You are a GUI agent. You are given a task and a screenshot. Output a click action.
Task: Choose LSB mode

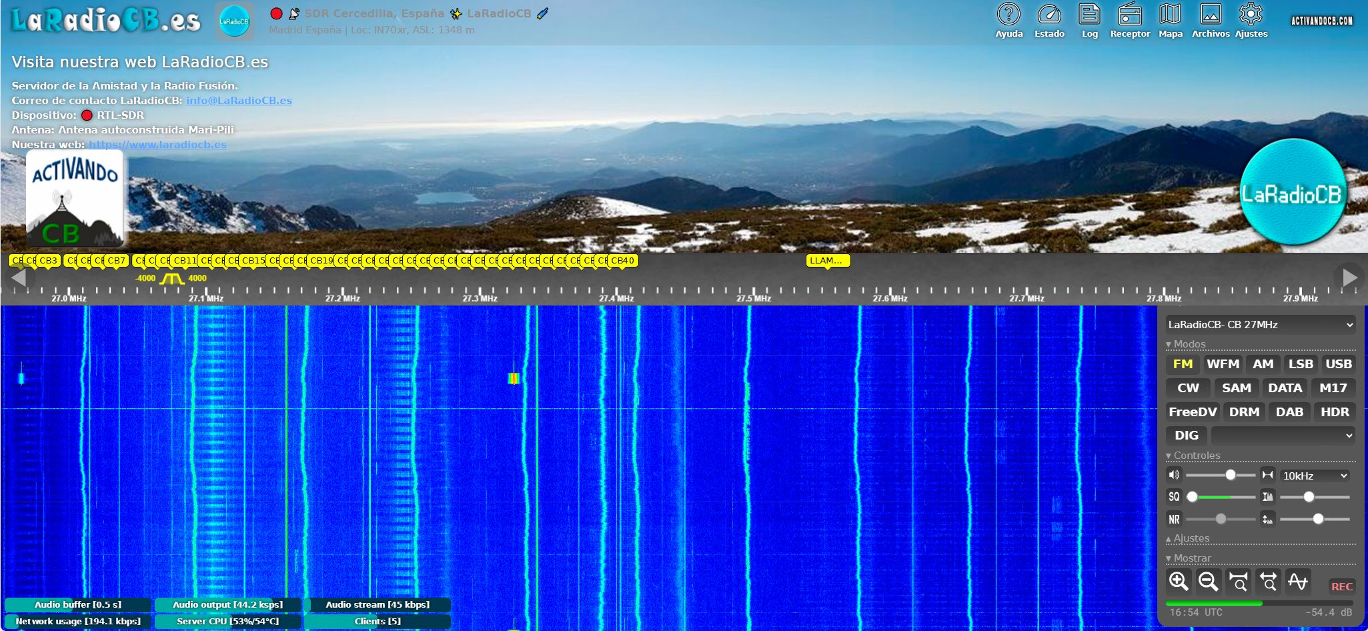(x=1301, y=364)
